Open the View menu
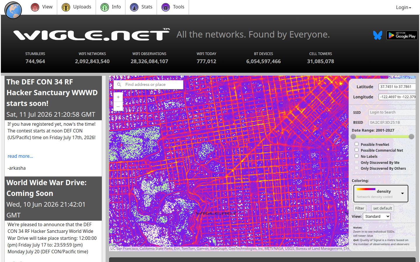 coord(42,7)
